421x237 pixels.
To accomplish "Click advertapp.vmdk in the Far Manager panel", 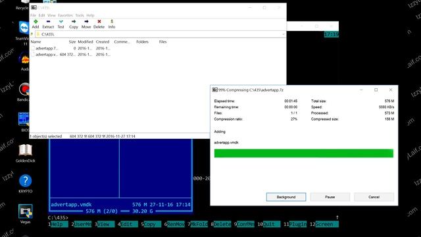I will click(71, 205).
